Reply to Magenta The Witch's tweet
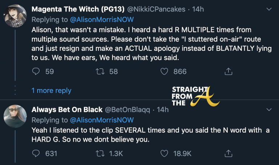The image size is (279, 165). (36, 71)
